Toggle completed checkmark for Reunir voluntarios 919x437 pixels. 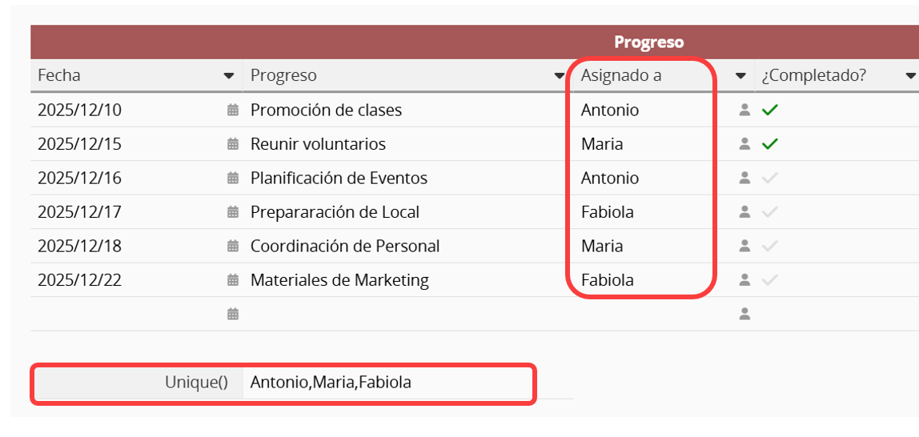(x=770, y=144)
